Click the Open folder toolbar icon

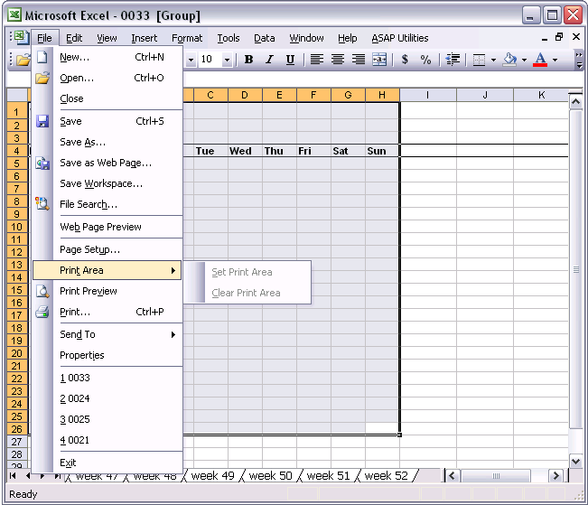click(x=23, y=60)
